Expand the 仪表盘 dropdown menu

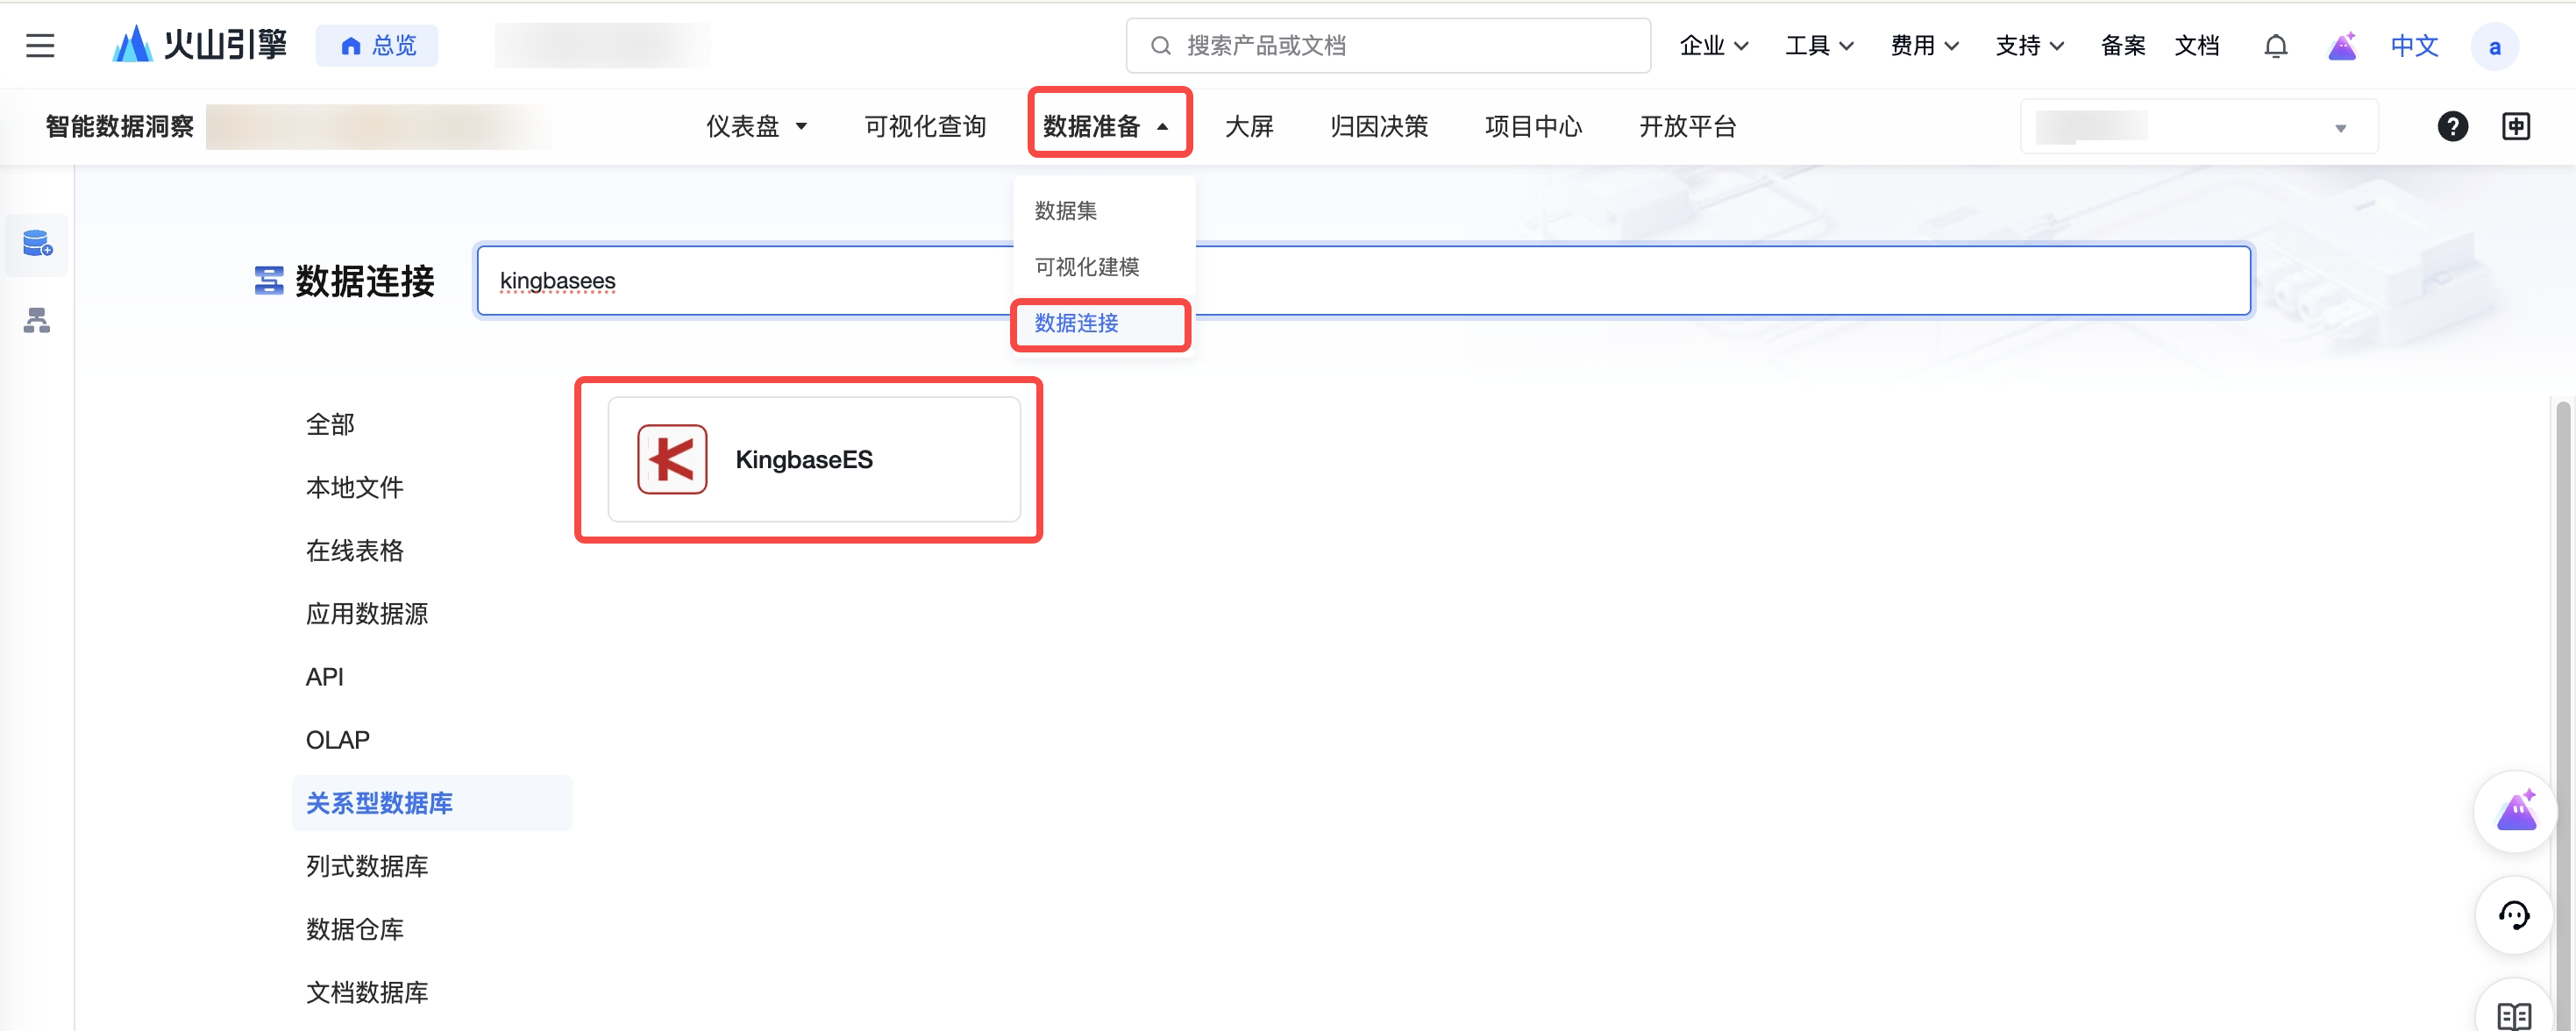[756, 126]
